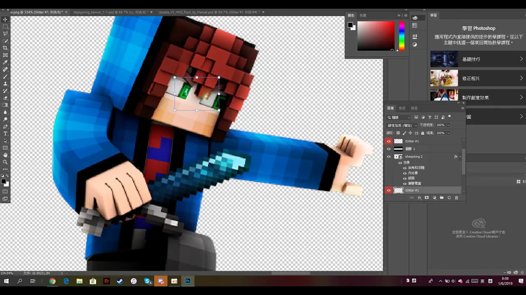This screenshot has width=526, height=295.
Task: Select the Frame tool
Action: point(5,55)
